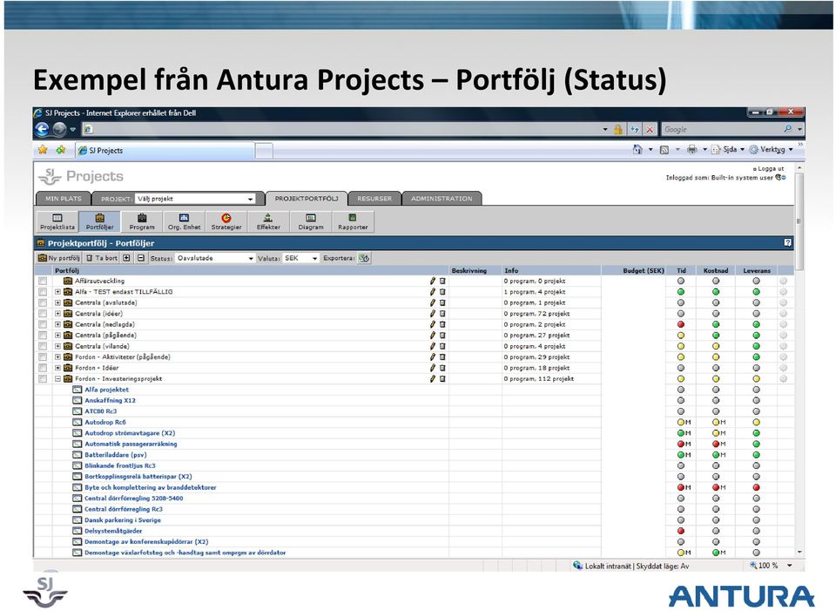Check the Centrala (idéer) checkbox
836x611 pixels.
click(43, 314)
